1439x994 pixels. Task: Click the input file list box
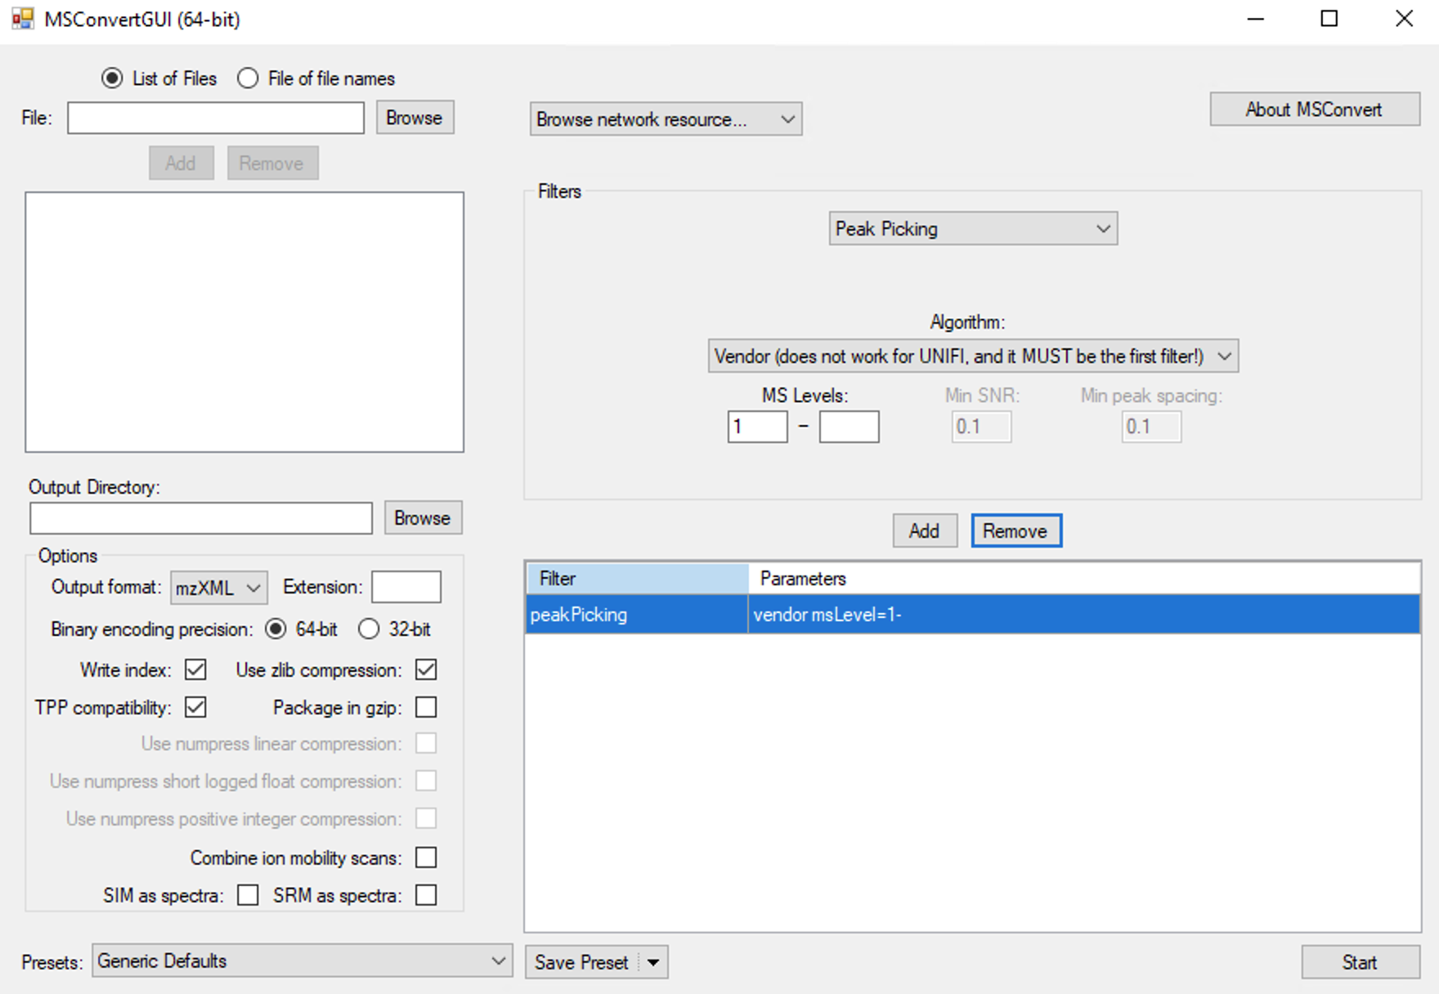click(x=244, y=322)
